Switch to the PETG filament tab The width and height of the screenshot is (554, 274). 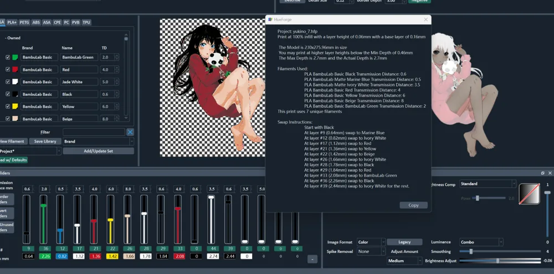pos(24,22)
